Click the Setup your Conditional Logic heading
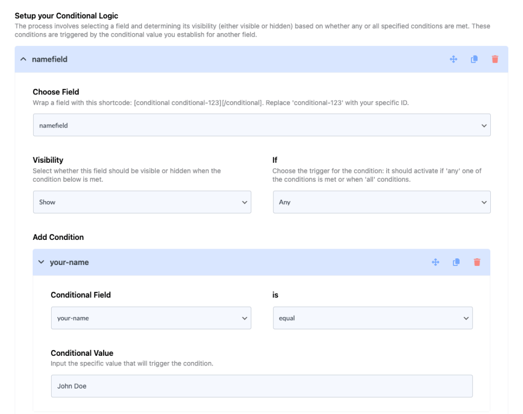 (66, 16)
